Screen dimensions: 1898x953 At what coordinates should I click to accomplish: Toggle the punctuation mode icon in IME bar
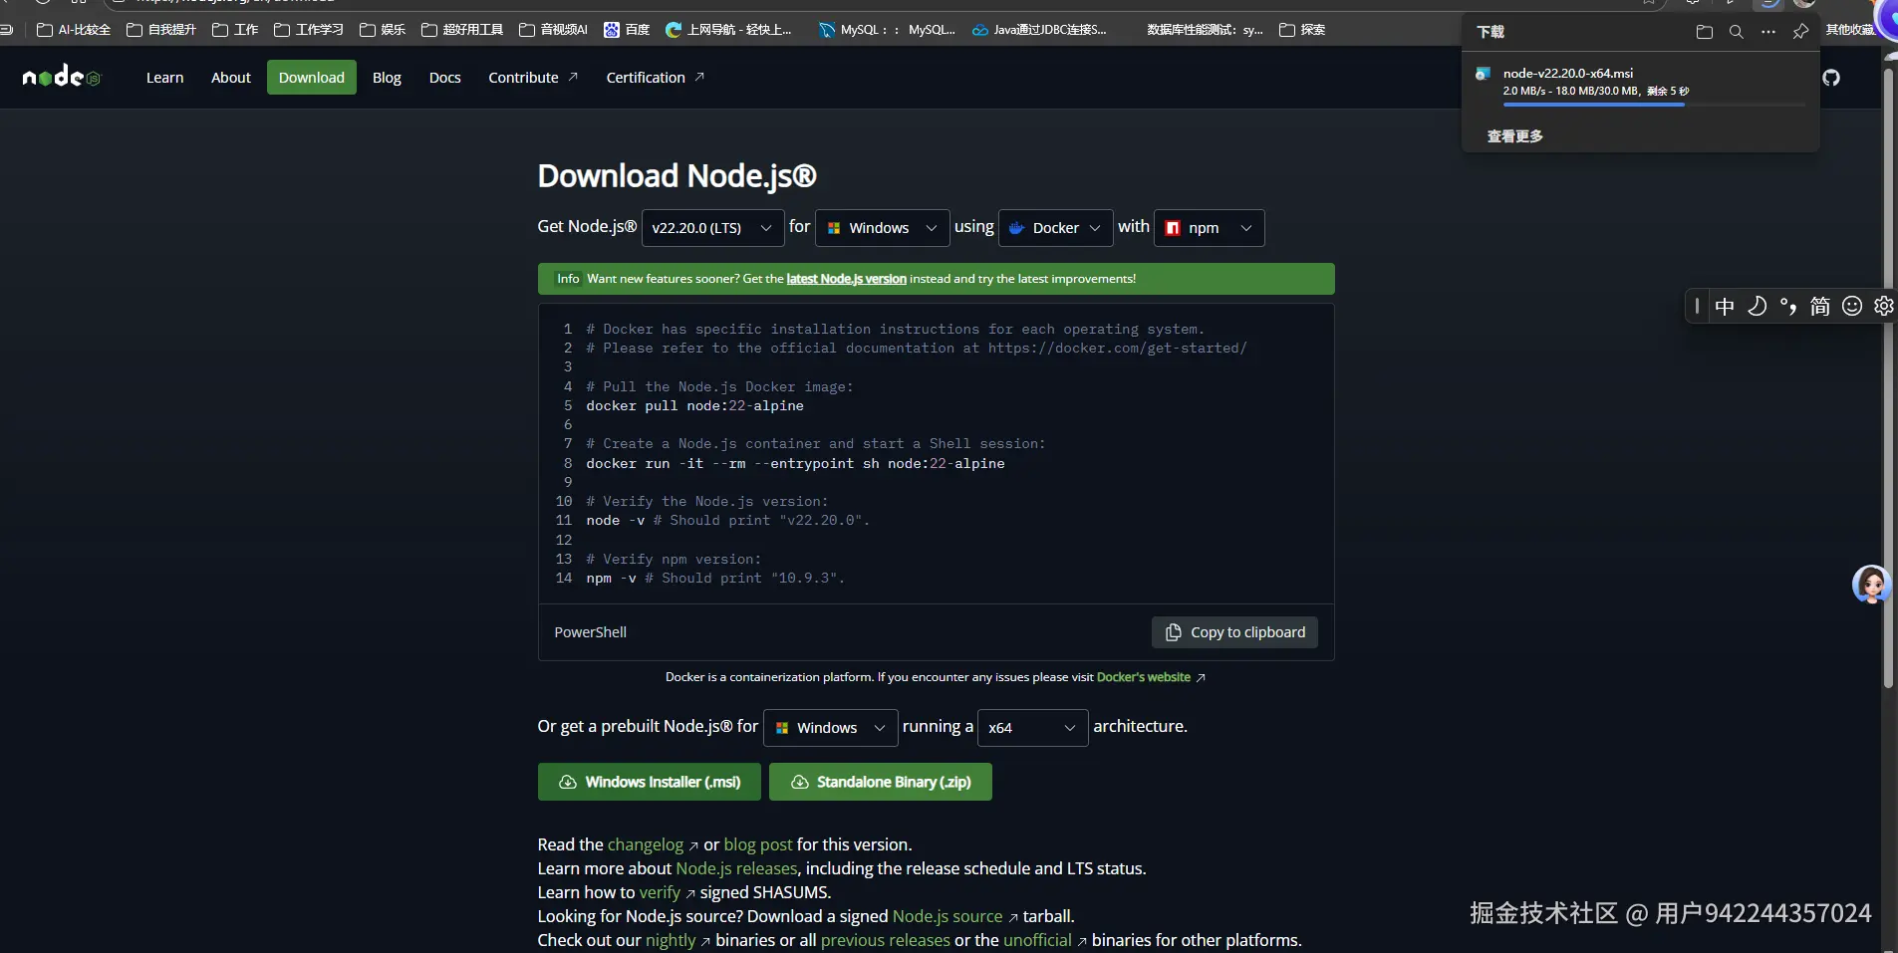pos(1788,307)
